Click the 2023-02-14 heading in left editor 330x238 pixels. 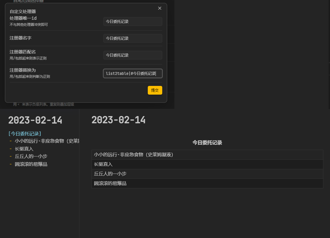click(35, 120)
